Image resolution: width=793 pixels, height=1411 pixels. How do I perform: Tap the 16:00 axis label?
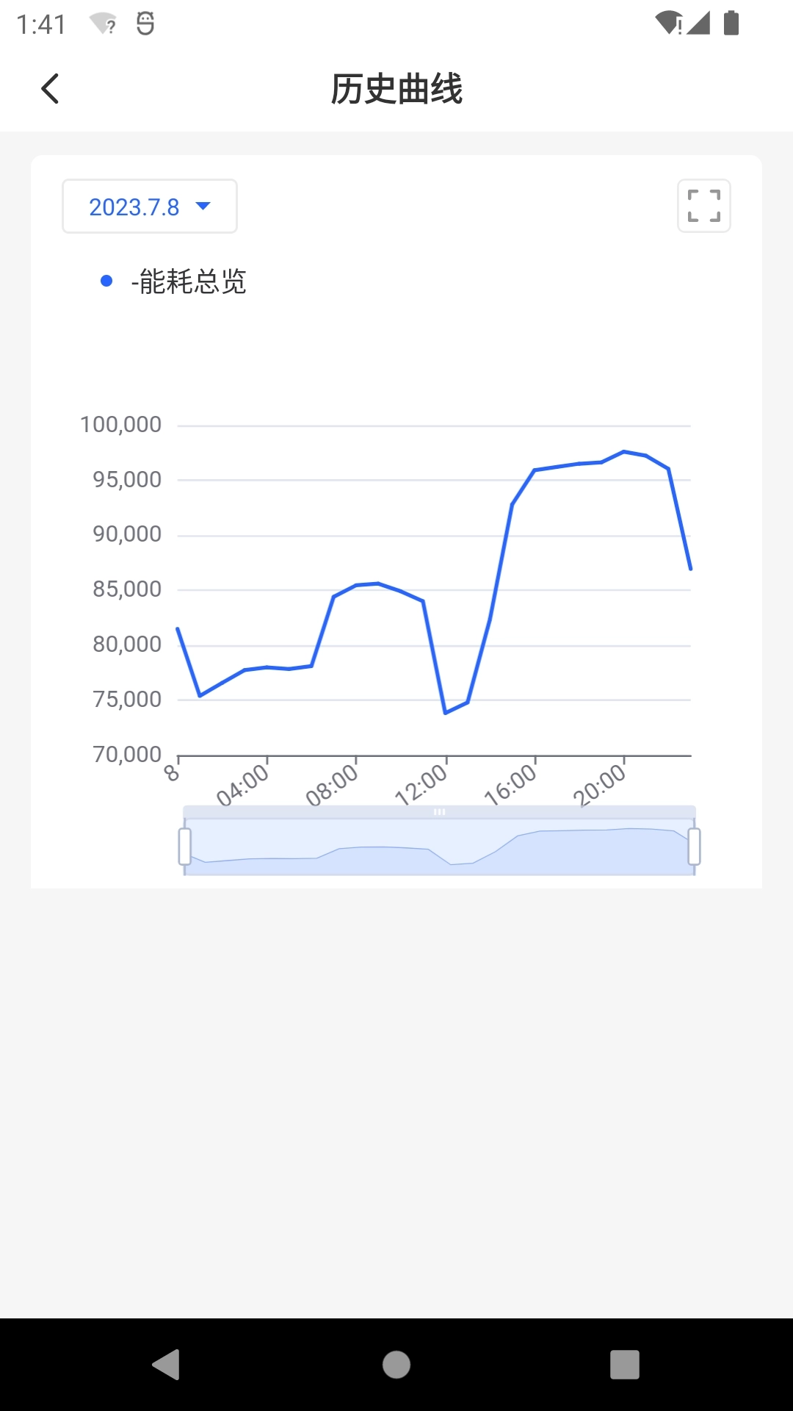pyautogui.click(x=511, y=785)
